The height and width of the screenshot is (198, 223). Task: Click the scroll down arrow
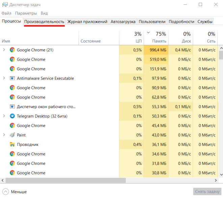221,174
